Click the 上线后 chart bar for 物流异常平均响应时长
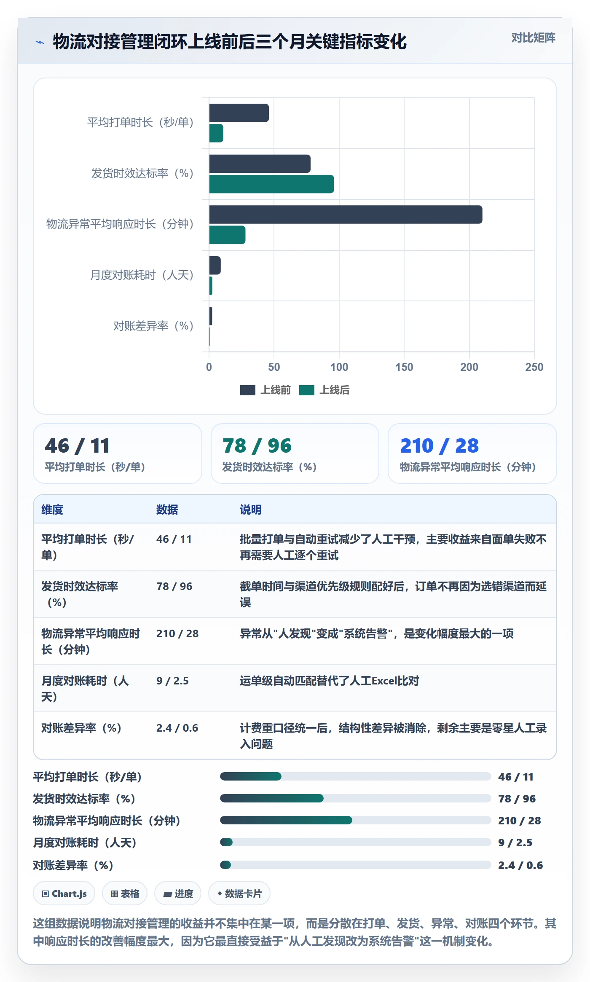Screen dimensions: 590x982 click(x=227, y=235)
